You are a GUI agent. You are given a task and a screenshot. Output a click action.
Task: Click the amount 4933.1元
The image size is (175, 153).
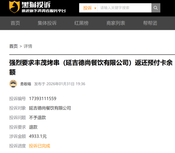[x=38, y=136]
